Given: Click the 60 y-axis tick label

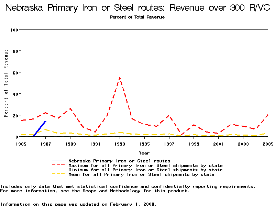Looking at the screenshot, I should point(15,72).
